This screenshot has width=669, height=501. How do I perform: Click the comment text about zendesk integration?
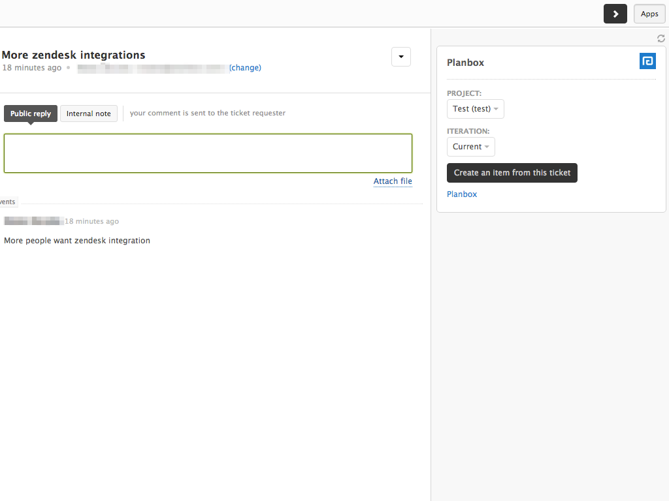(x=77, y=241)
